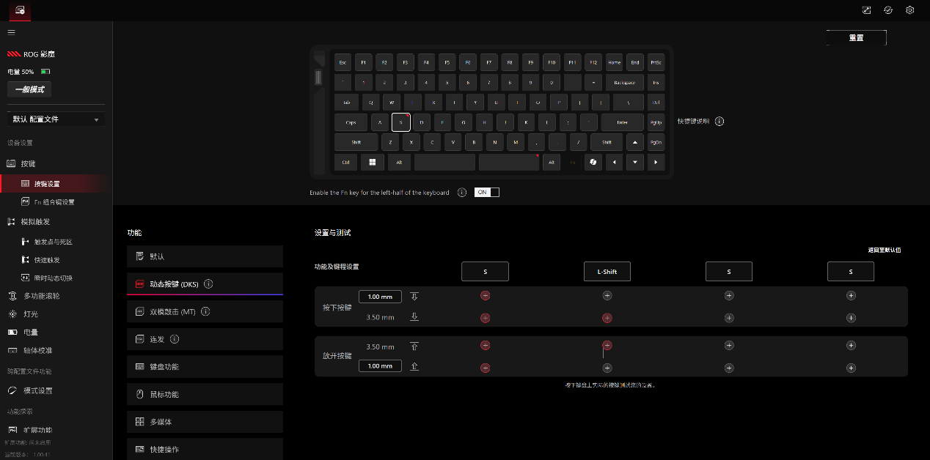Open the 默认 配置文件 profile dropdown
Screen dimensions: 930x460
(56, 119)
